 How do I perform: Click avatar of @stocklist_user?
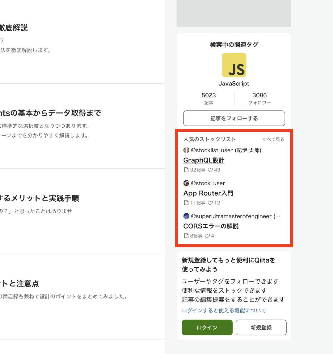[x=186, y=150]
